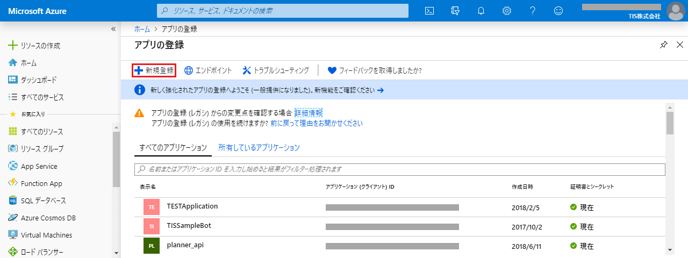Click the App Service globe icon

(13, 166)
